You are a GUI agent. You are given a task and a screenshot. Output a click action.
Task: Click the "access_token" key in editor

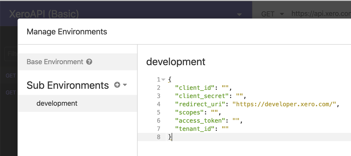point(200,121)
